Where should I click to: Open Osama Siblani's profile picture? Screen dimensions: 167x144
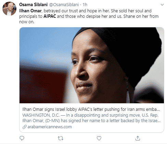coord(9,9)
